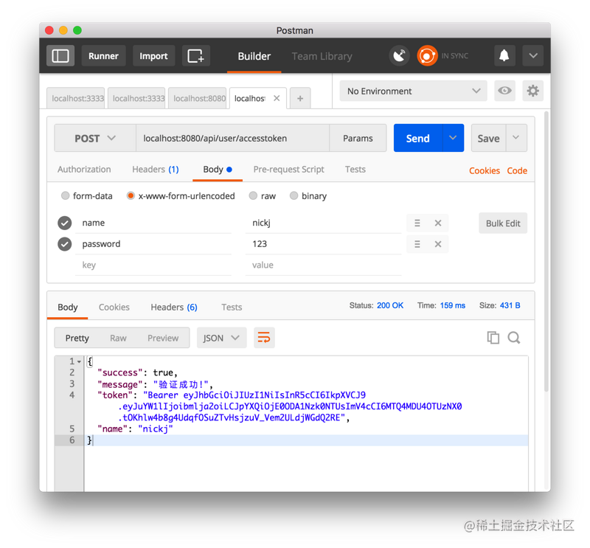Close the active localhost tab
590x548 pixels.
[x=277, y=98]
